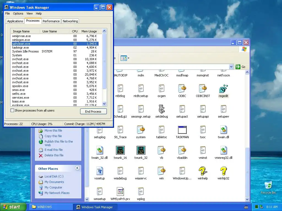282x211 pixels.
Task: Click the Delete this file link
Action: [x=54, y=155]
